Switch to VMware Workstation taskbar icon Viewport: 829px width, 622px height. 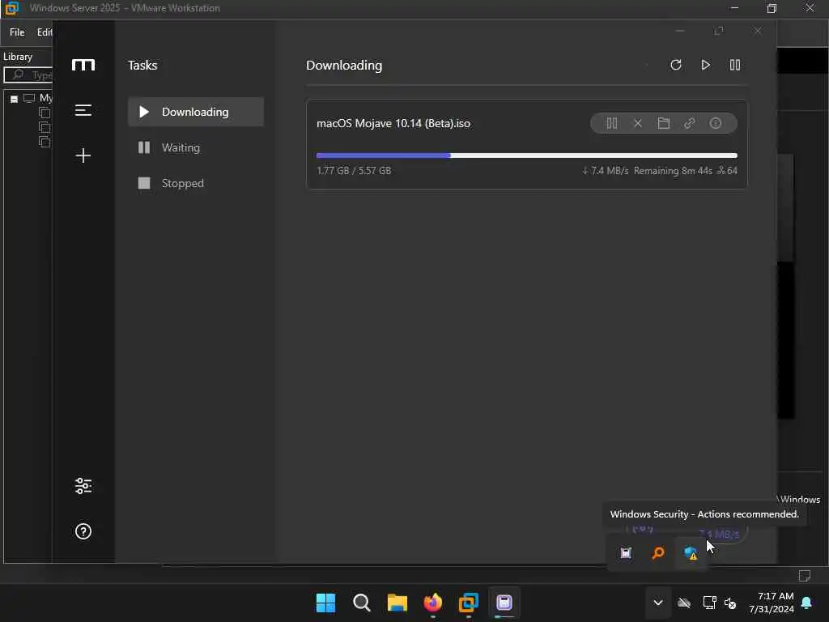[469, 603]
